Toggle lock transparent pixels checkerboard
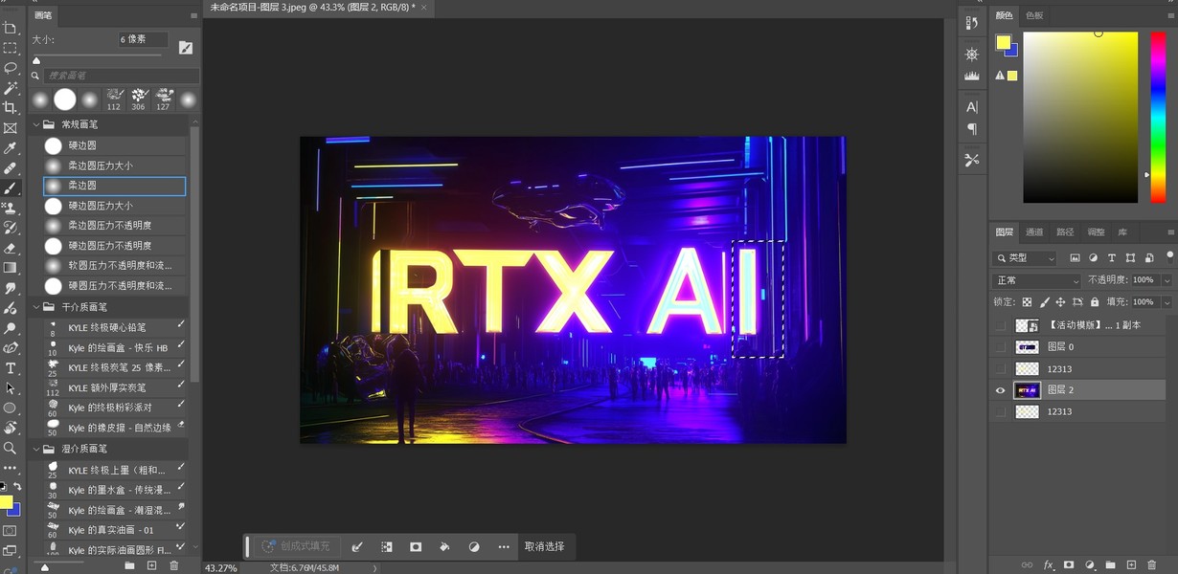This screenshot has height=574, width=1178. coord(1028,302)
